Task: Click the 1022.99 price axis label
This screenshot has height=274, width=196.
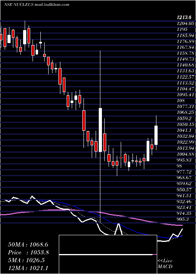Action: click(x=185, y=142)
